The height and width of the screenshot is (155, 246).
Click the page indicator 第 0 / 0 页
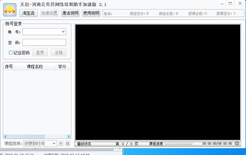point(127,144)
